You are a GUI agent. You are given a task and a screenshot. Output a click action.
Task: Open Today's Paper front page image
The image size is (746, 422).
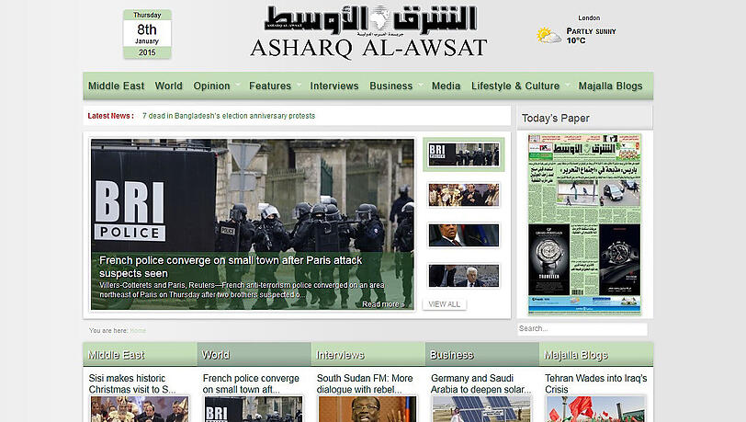(584, 223)
